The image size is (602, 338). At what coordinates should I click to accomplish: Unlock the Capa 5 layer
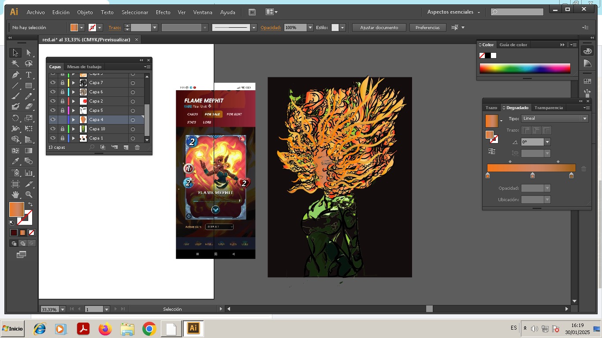pos(63,110)
